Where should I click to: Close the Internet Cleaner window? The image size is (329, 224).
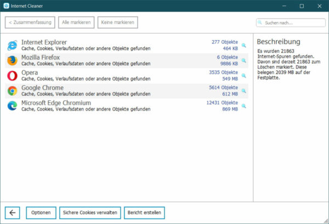[319, 6]
